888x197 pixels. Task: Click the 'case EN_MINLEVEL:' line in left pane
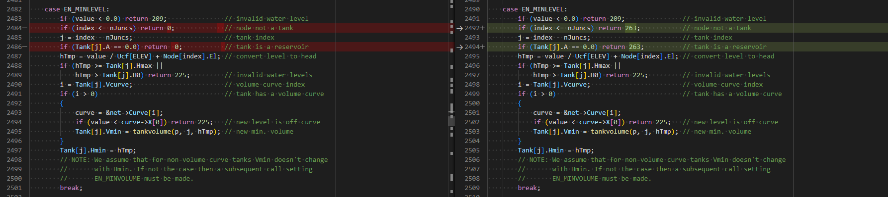(77, 9)
